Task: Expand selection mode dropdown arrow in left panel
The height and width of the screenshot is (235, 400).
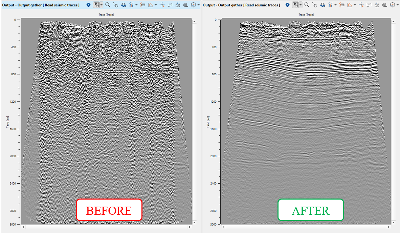Action: point(102,5)
